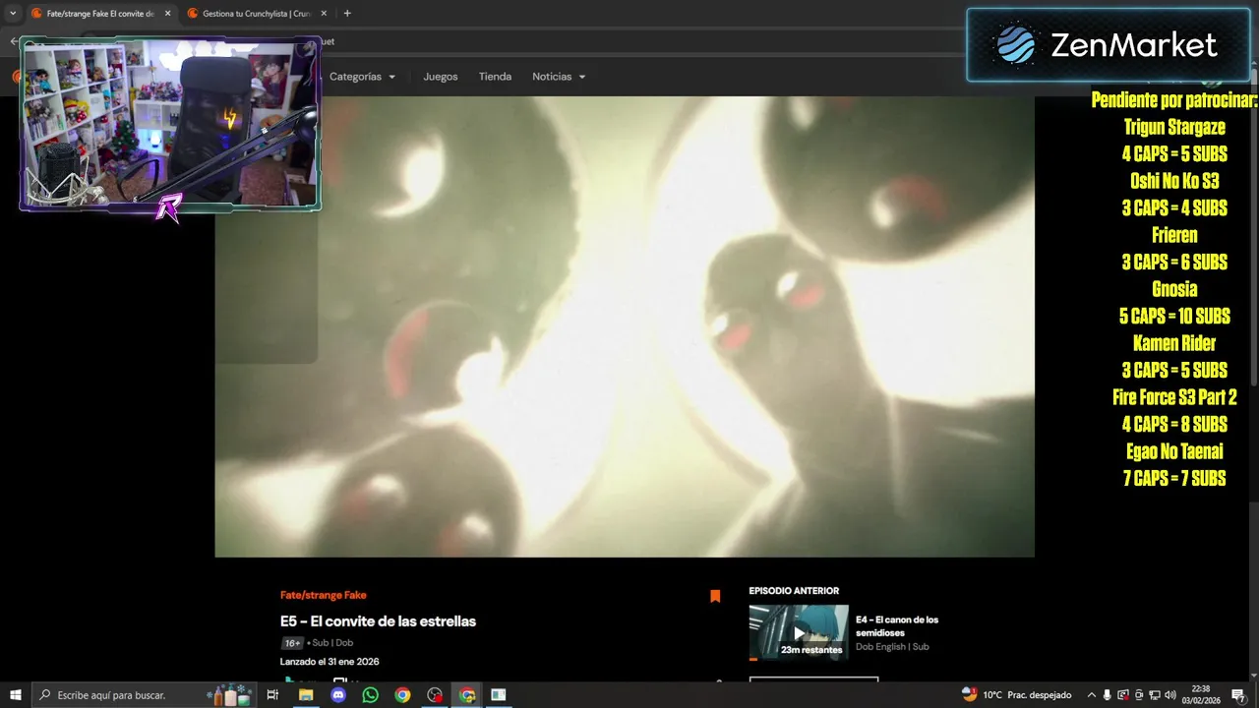Open the Fate/strange Fake series link
This screenshot has width=1259, height=708.
[x=323, y=595]
